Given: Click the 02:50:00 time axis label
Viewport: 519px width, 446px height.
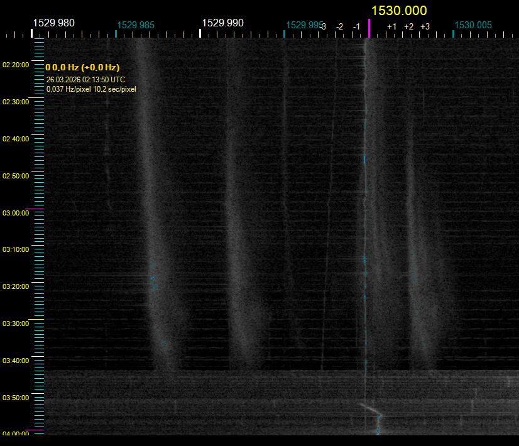Looking at the screenshot, I should pyautogui.click(x=16, y=176).
